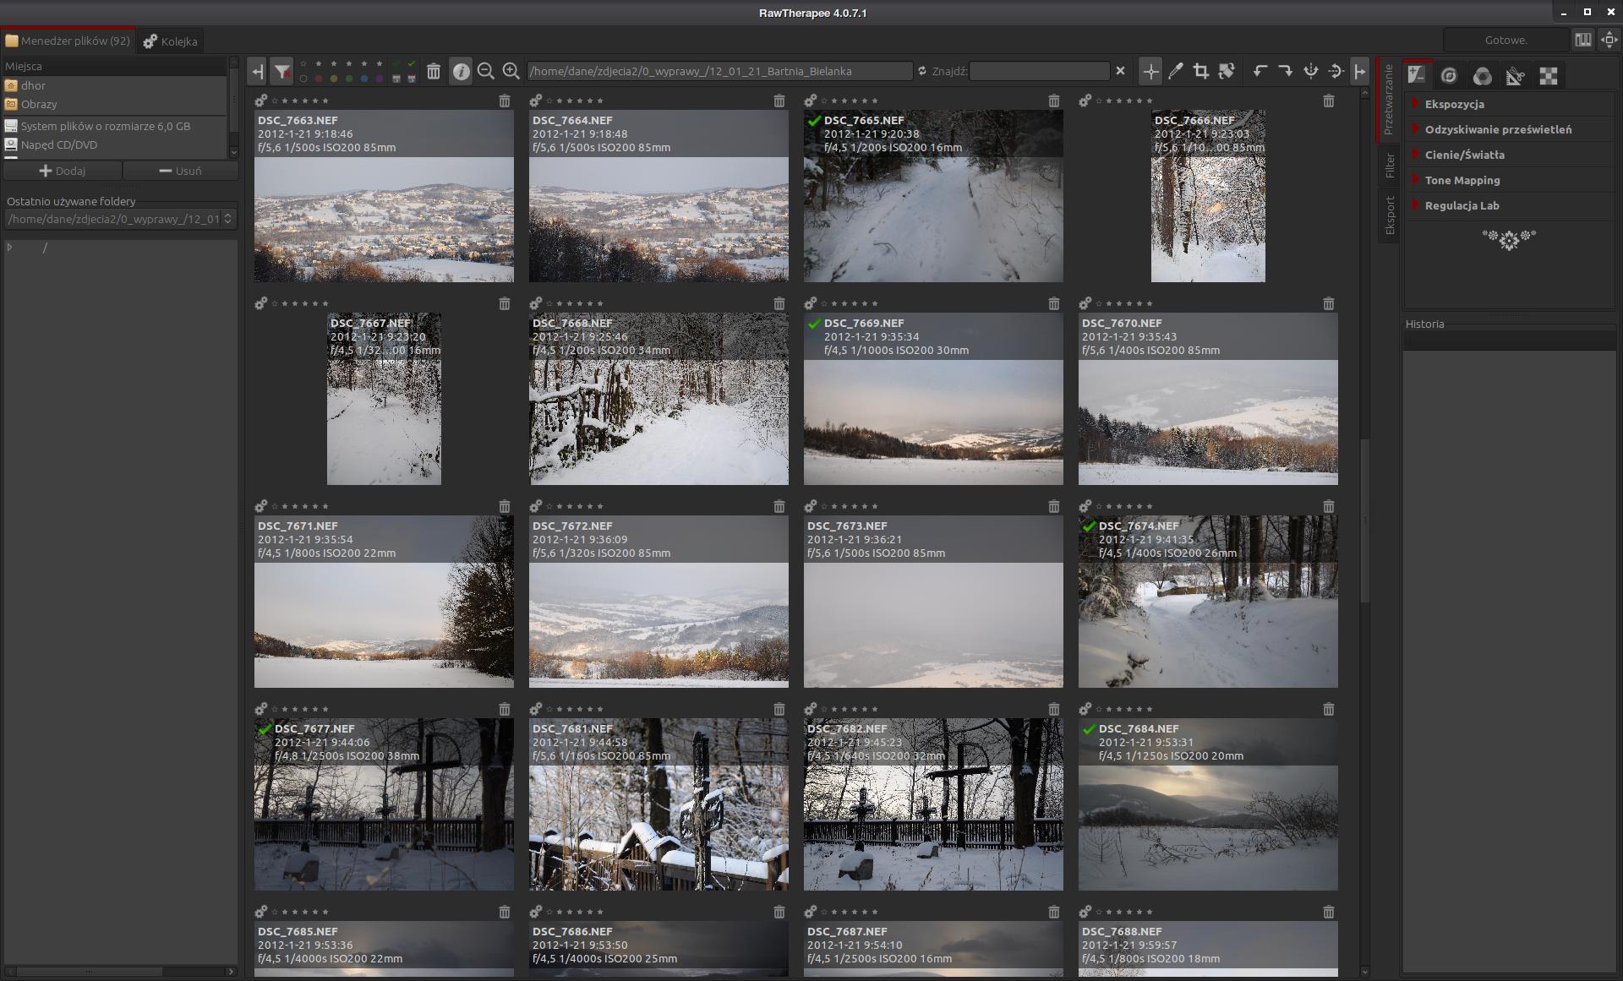Viewport: 1623px width, 981px height.
Task: Hide the right panel with the arrow icon
Action: point(1359,72)
